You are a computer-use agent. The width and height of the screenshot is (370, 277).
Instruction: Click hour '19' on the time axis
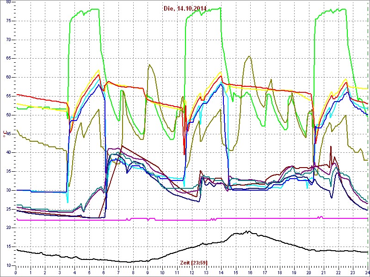295,273
